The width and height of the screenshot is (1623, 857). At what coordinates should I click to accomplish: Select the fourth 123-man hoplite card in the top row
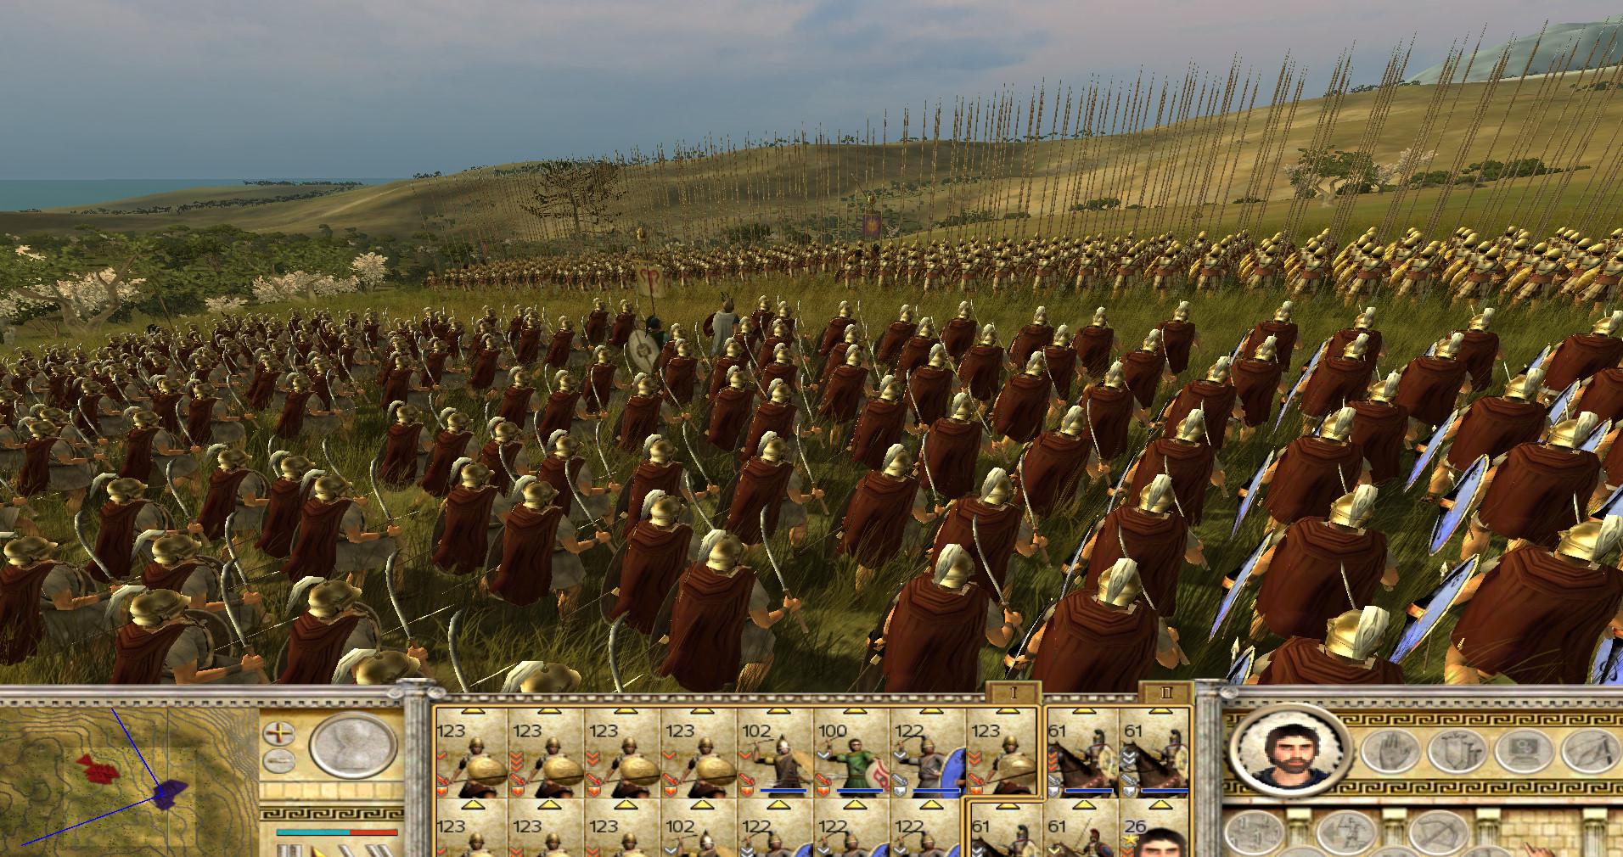(x=699, y=753)
